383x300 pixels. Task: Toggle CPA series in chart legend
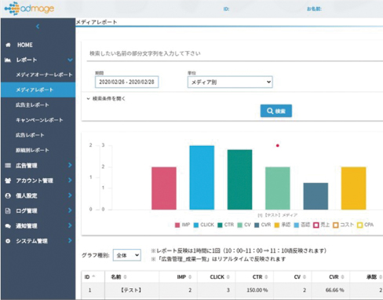point(366,225)
